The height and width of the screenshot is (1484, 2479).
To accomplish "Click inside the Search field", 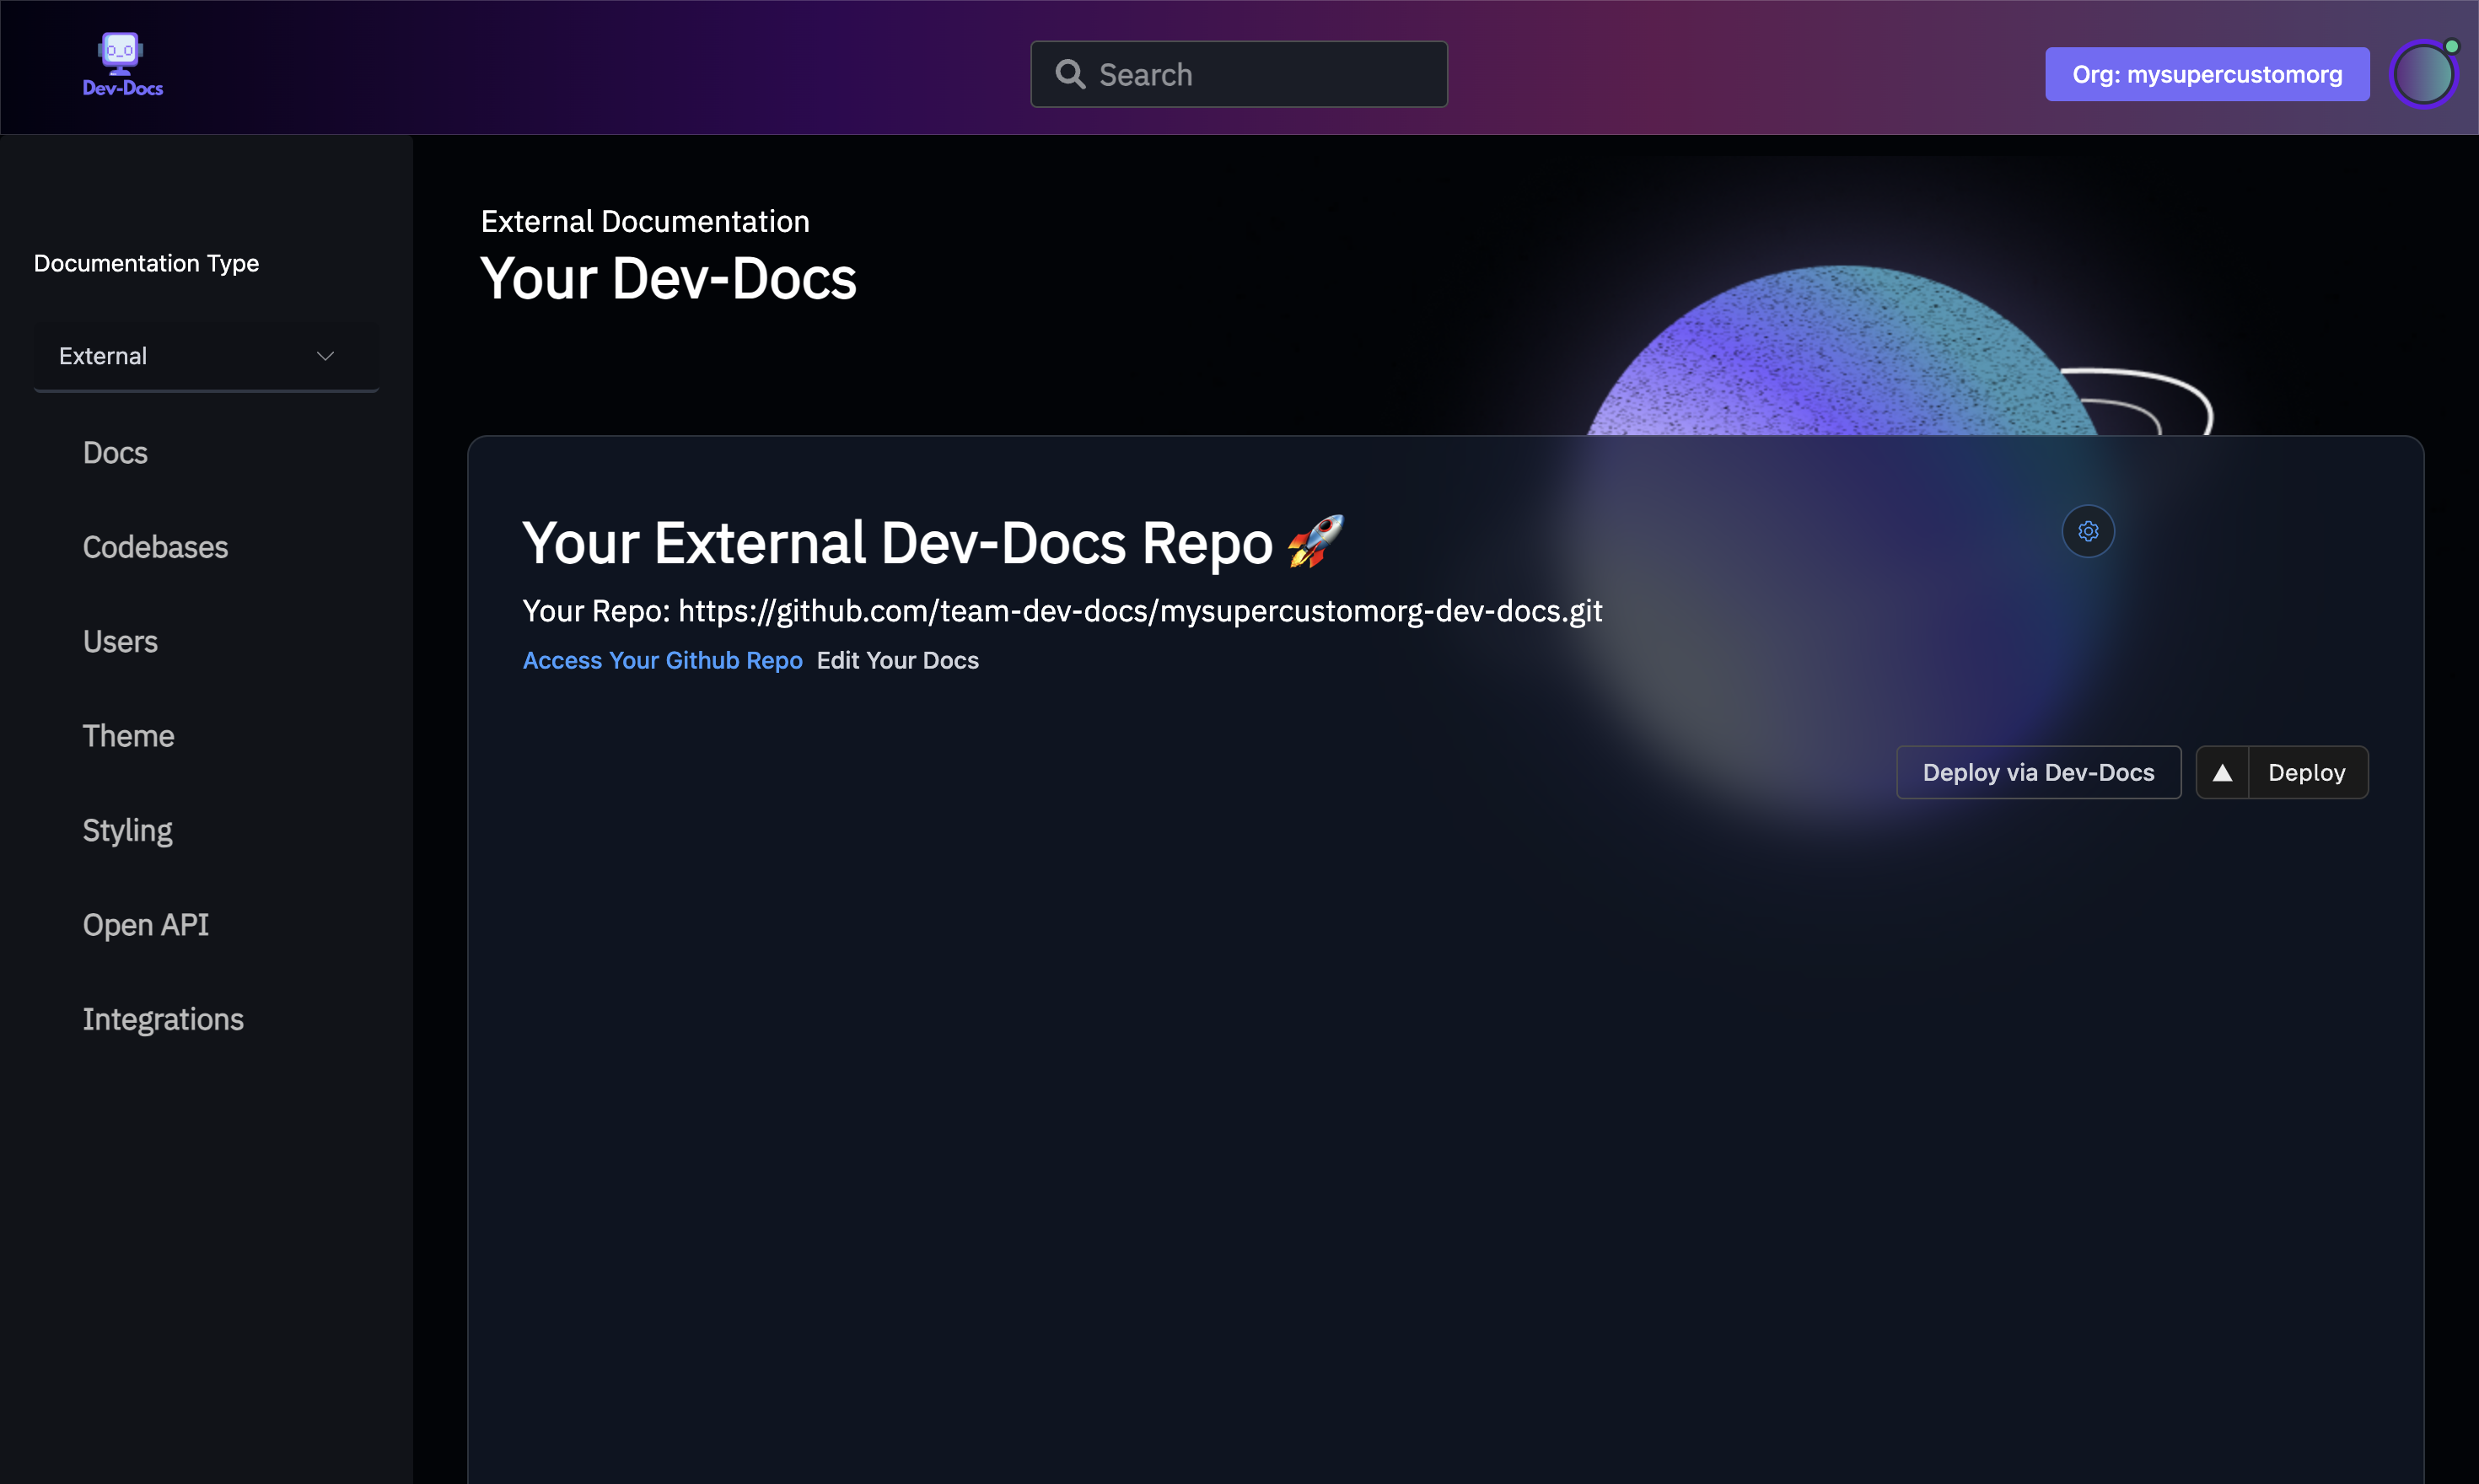I will (x=1260, y=74).
